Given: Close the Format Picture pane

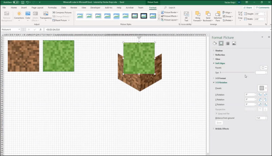Looking at the screenshot, I should coord(269,37).
